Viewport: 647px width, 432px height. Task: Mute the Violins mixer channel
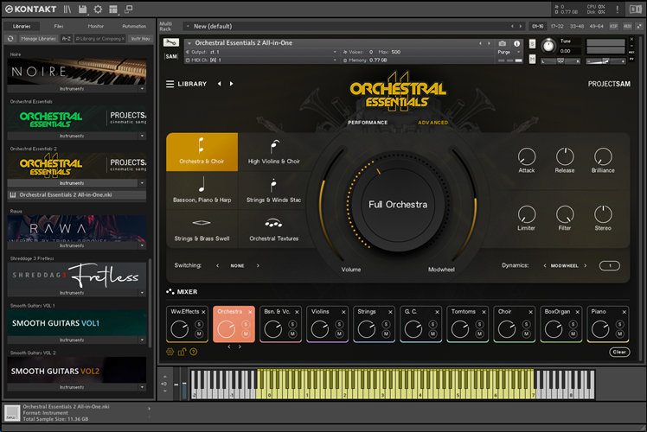point(340,334)
